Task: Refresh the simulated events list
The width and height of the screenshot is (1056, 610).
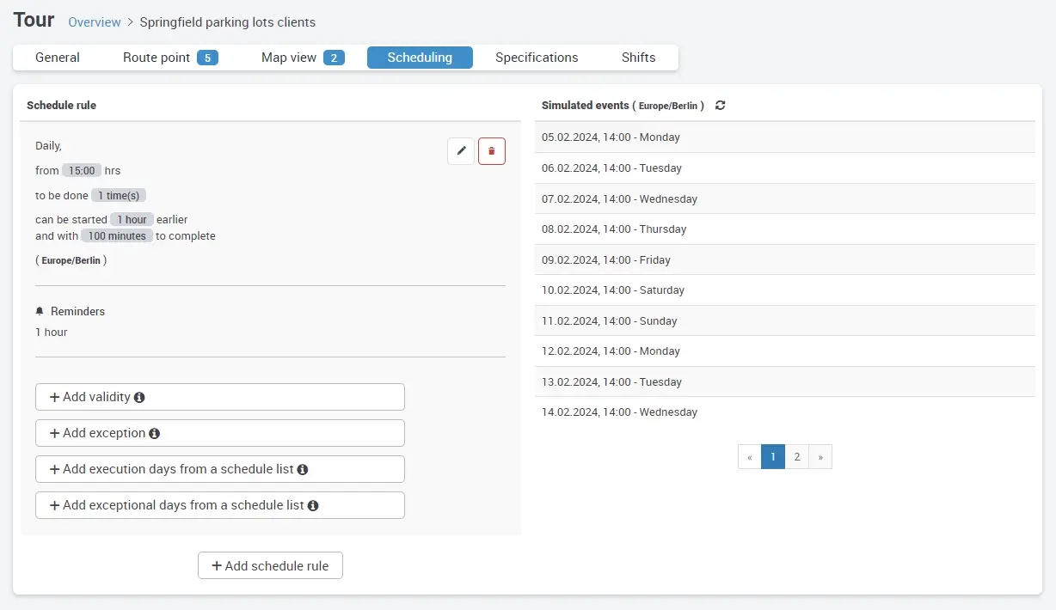Action: click(721, 105)
